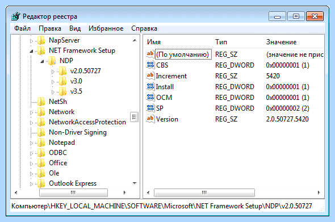Open the Избранное menu

click(106, 28)
